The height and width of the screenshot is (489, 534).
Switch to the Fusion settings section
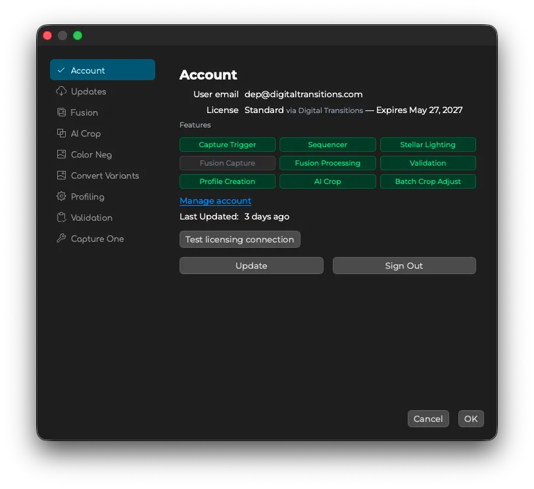(84, 112)
